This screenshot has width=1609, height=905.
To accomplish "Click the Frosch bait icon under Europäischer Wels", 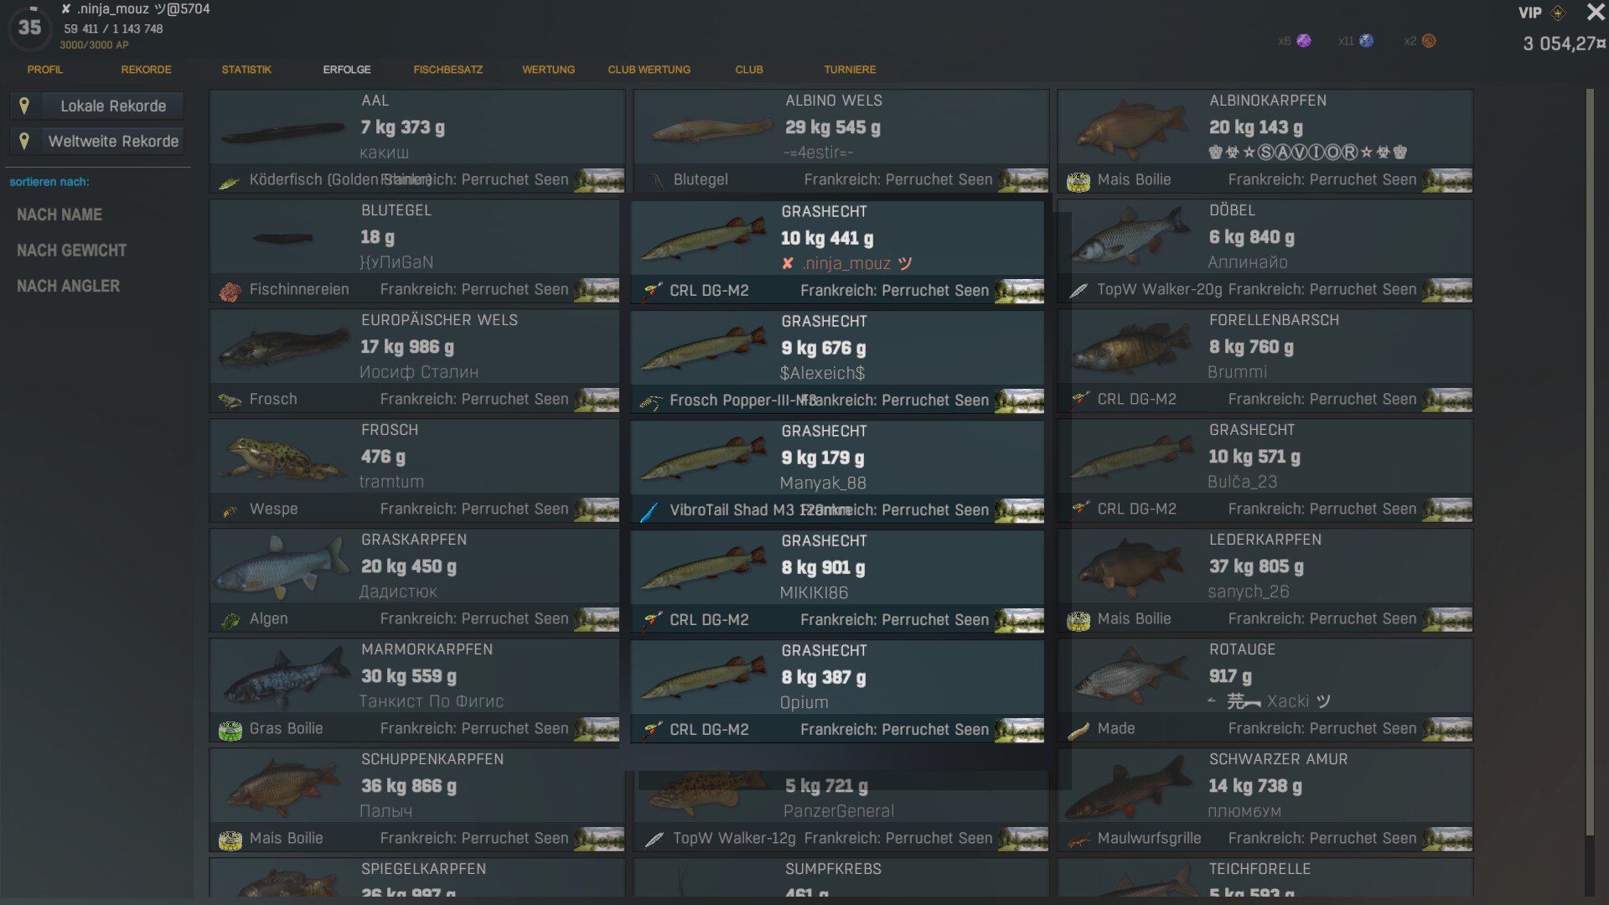I will [230, 401].
